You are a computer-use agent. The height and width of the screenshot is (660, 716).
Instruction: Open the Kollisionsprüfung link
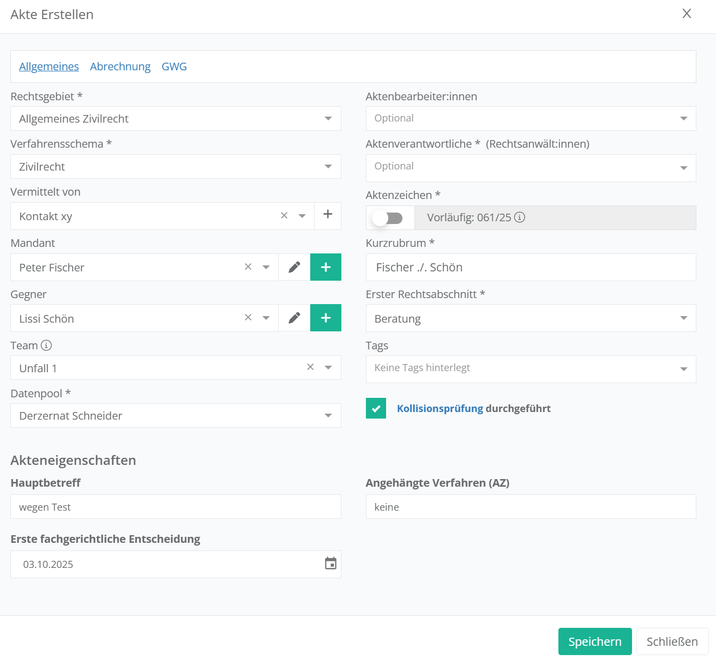[x=440, y=408]
